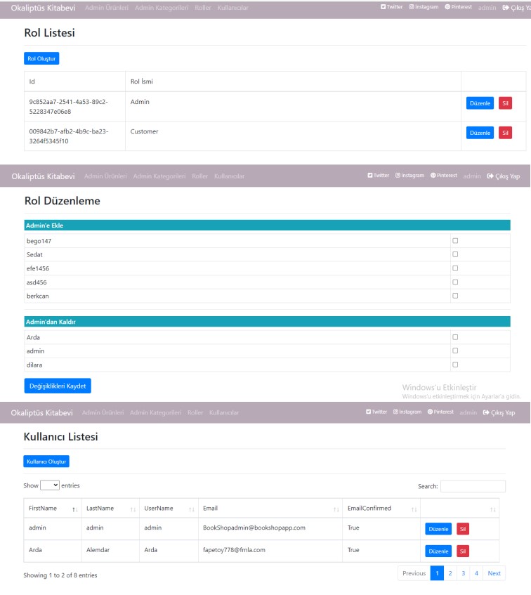Image resolution: width=531 pixels, height=595 pixels.
Task: Edit the Admin role with Düzenle
Action: point(480,103)
